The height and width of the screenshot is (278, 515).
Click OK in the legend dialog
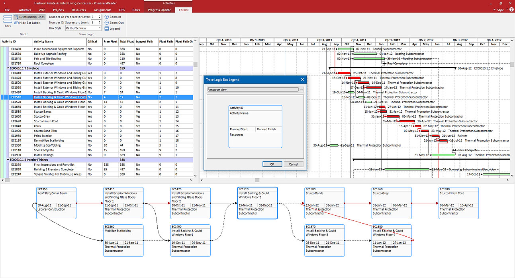coord(272,164)
